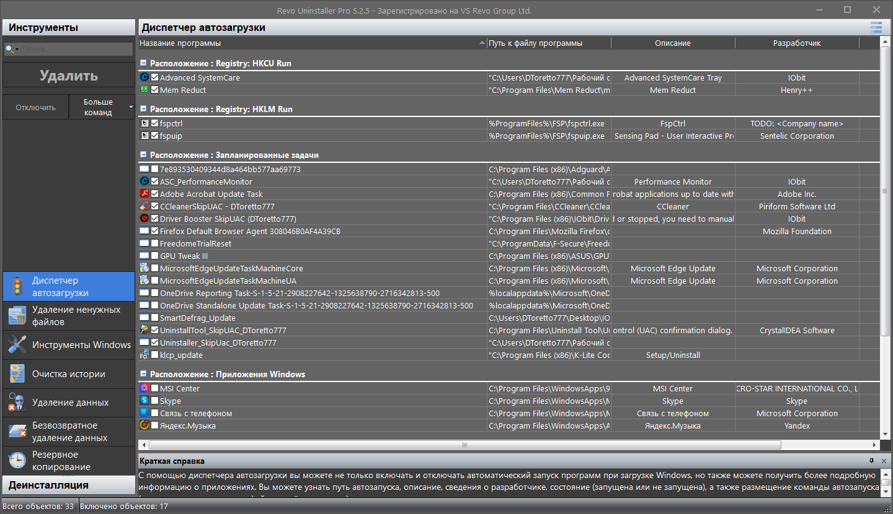
Task: Click the traffic light Диспетчер автозагрузки icon
Action: click(x=17, y=287)
